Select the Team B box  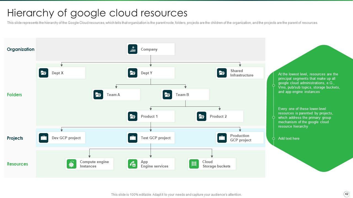tap(185, 95)
